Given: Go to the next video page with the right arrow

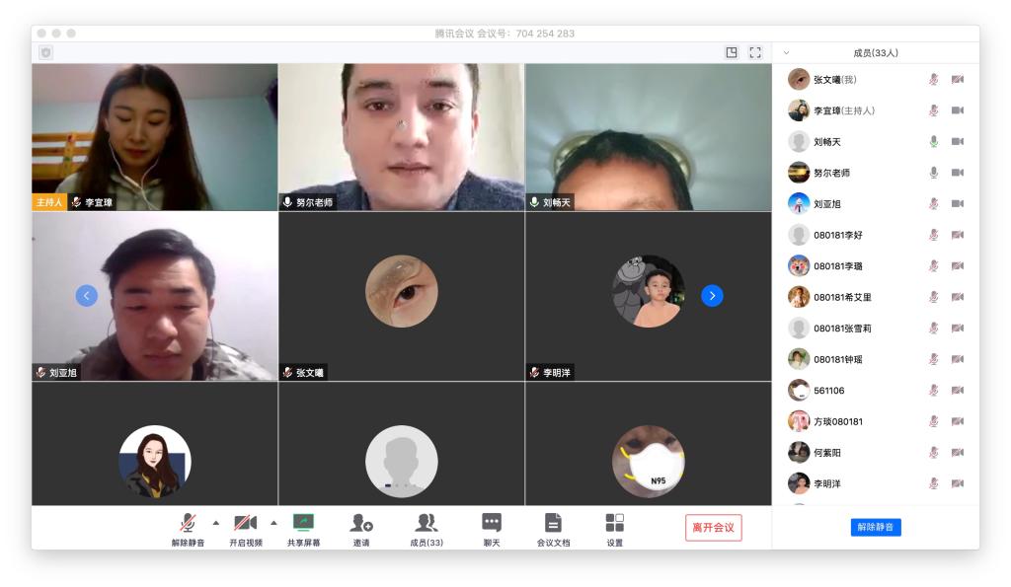Looking at the screenshot, I should click(x=712, y=295).
